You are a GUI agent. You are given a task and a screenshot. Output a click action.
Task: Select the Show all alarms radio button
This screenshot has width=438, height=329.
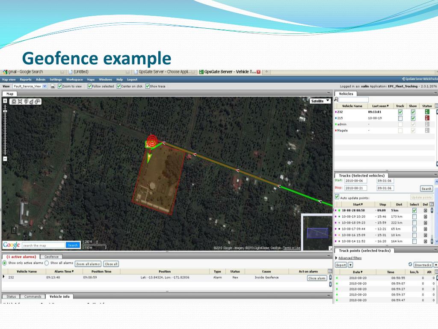(47, 263)
